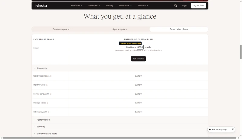
Task: Show info tooltip for Monthly visits
Action: click(x=47, y=85)
